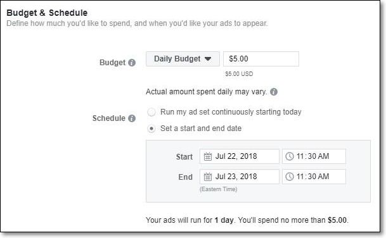Select 'Set a start and end date' radio
The width and height of the screenshot is (386, 238).
[151, 128]
